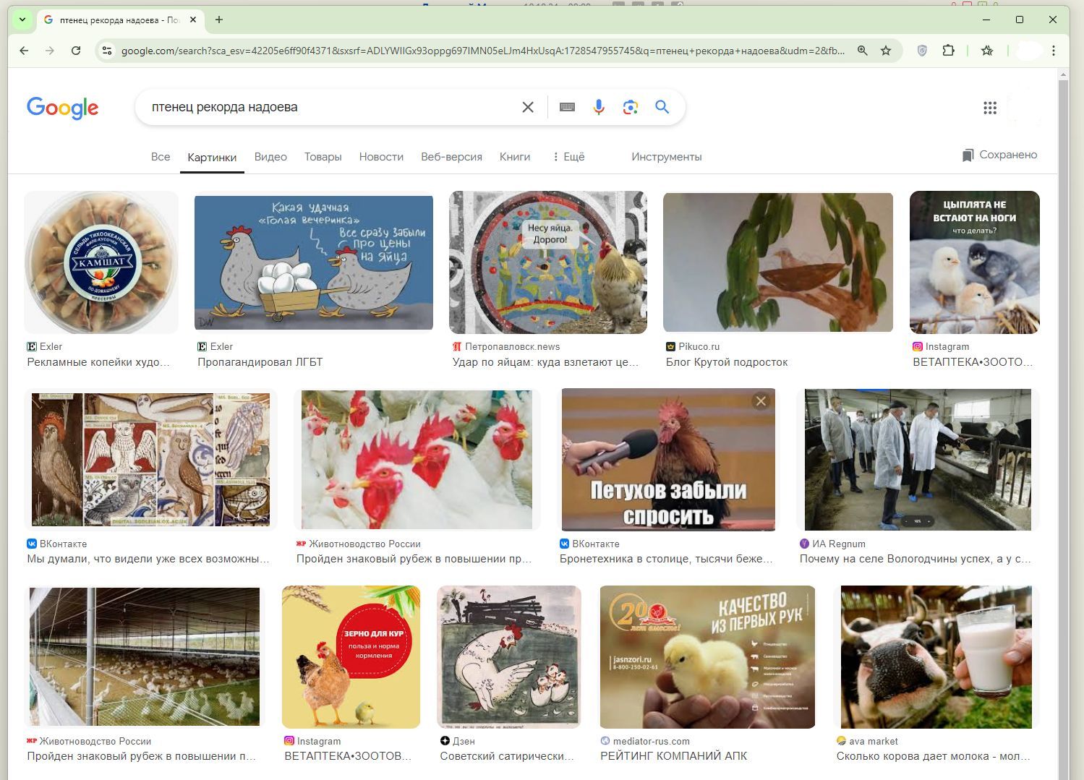
Task: Open a new browser tab
Action: (219, 20)
